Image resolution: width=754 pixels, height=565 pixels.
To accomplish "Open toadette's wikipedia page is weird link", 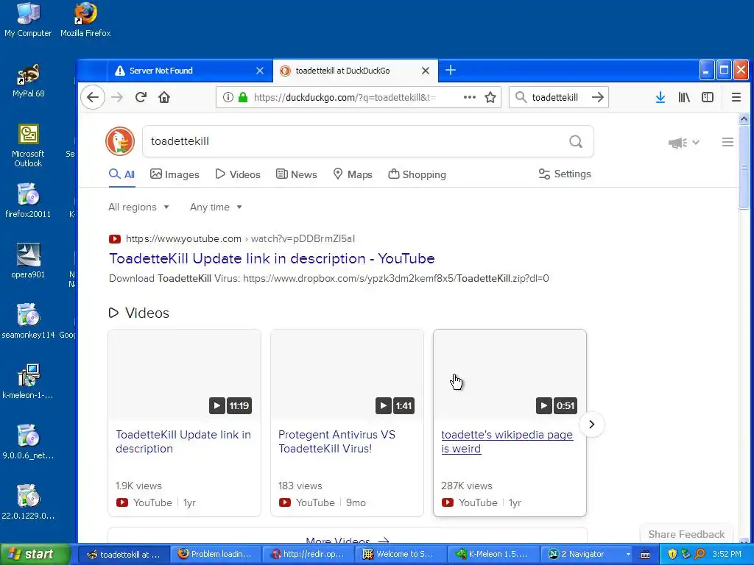I will pyautogui.click(x=507, y=441).
